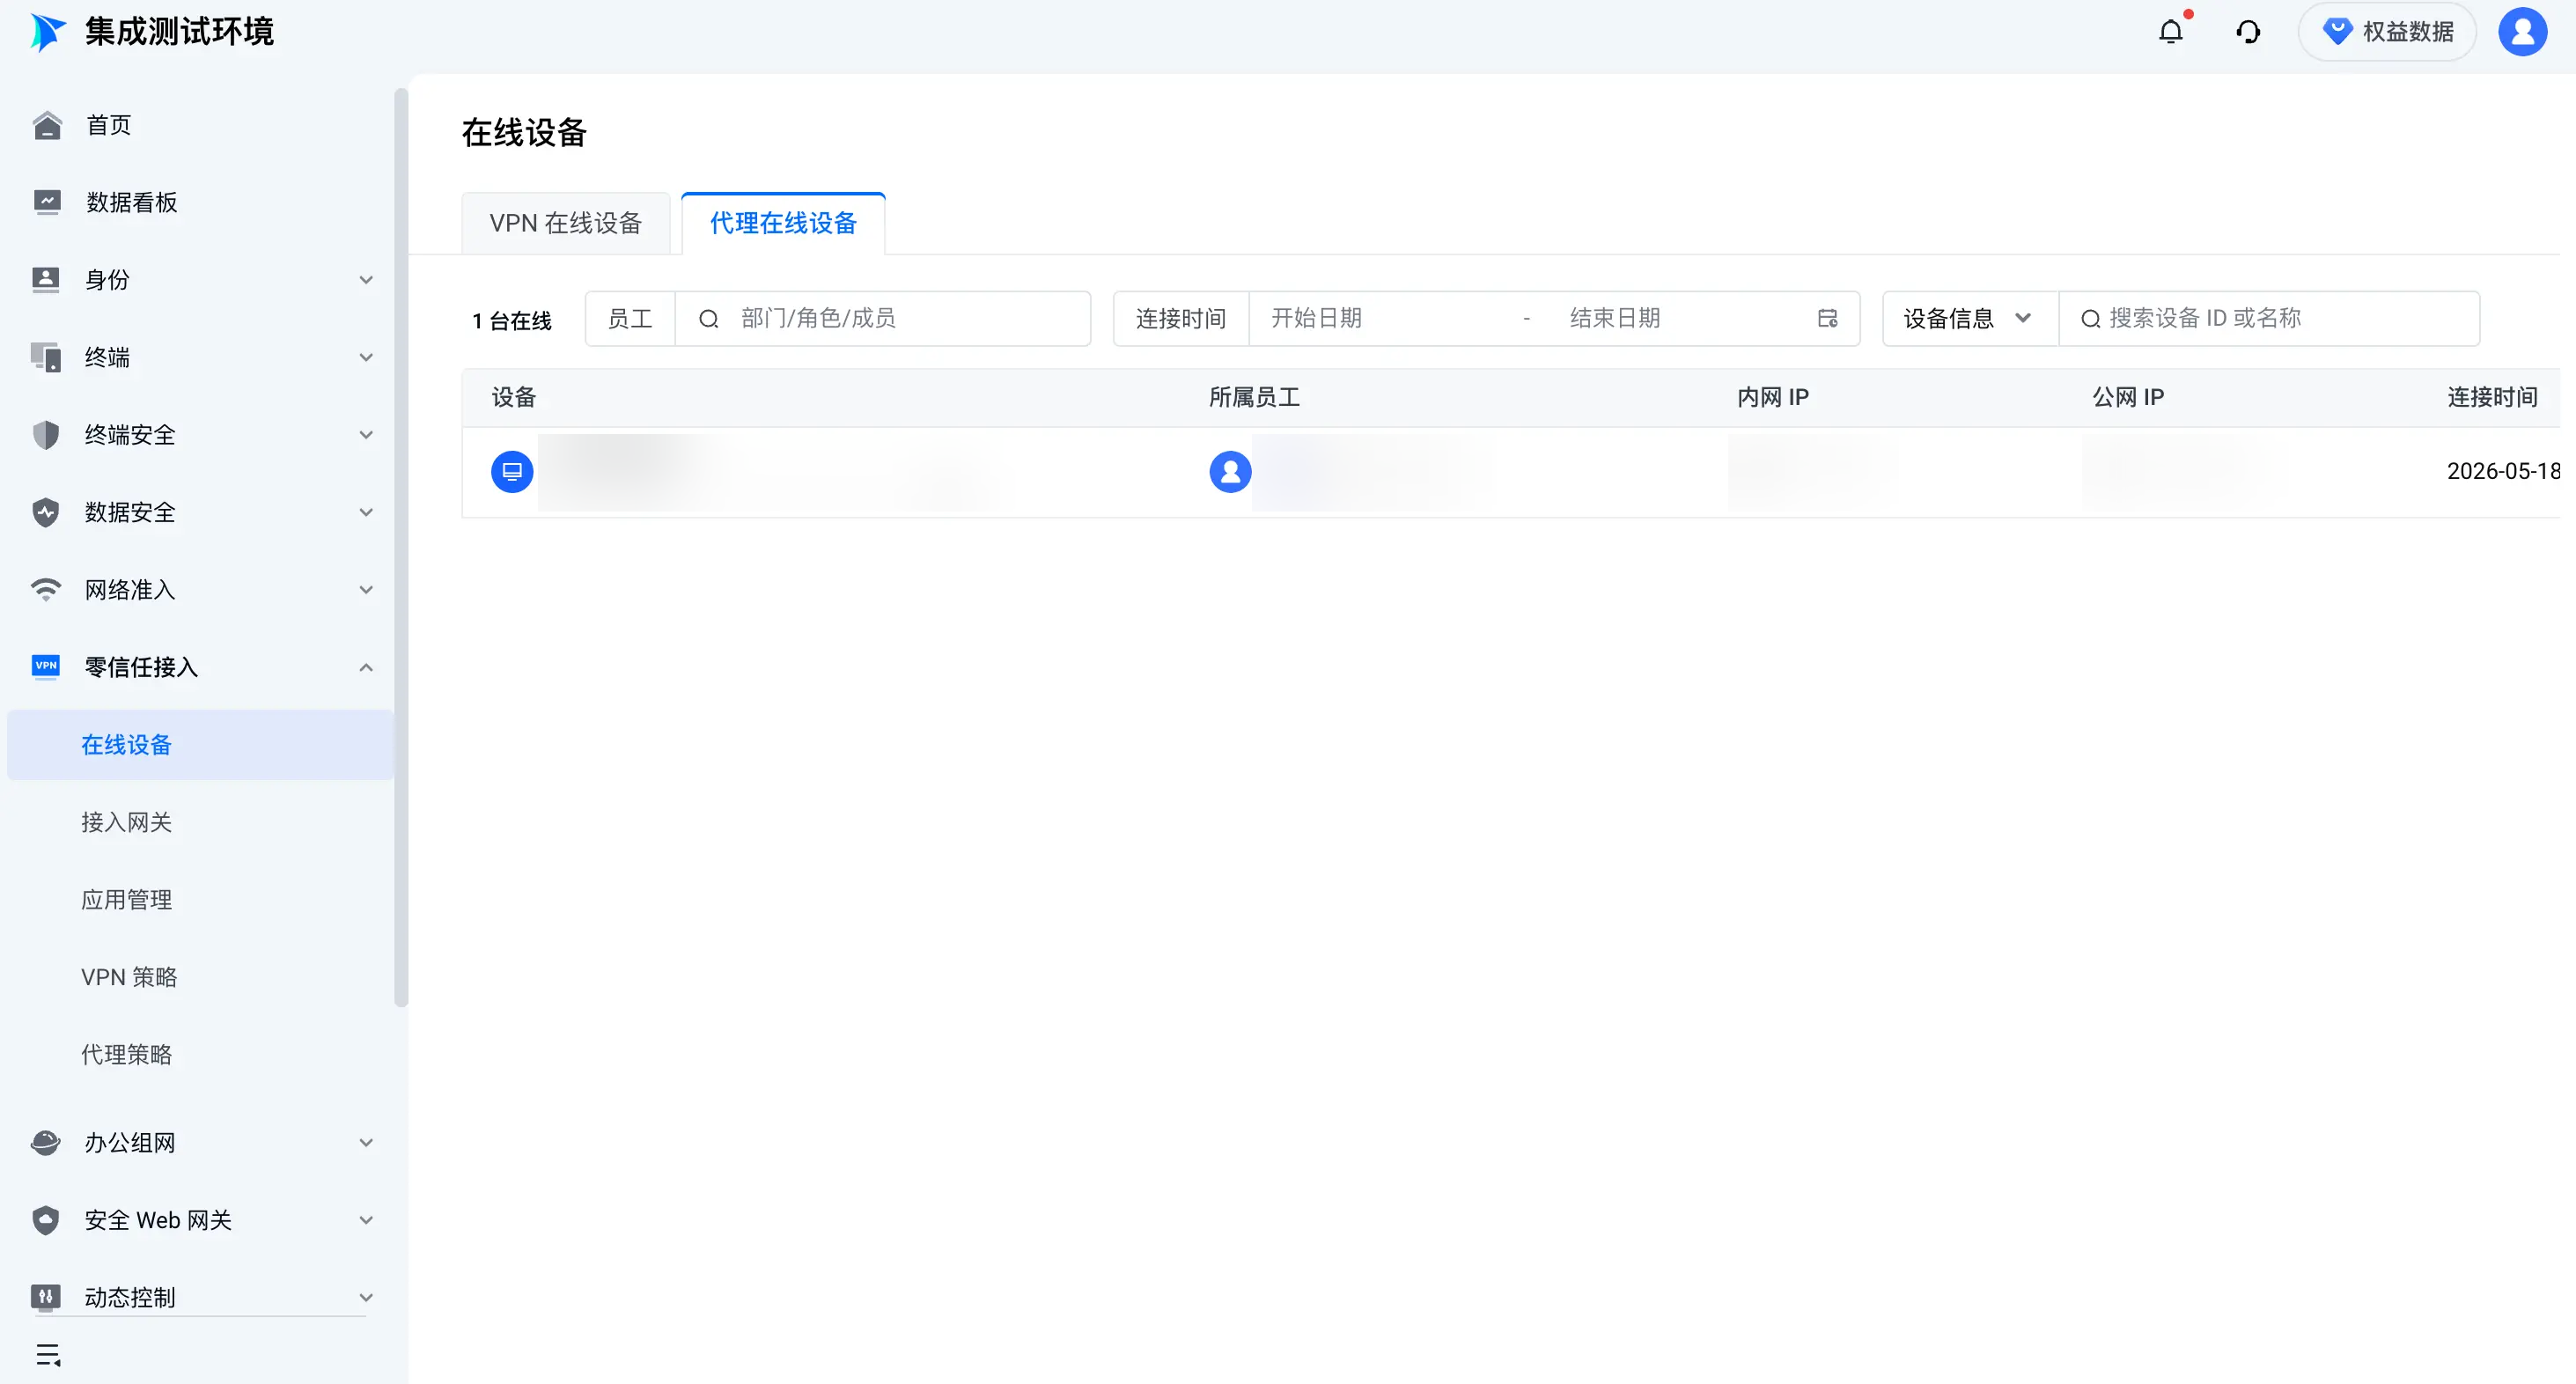Image resolution: width=2576 pixels, height=1384 pixels.
Task: Collapse the 零信任接入 menu chevron
Action: tap(366, 667)
